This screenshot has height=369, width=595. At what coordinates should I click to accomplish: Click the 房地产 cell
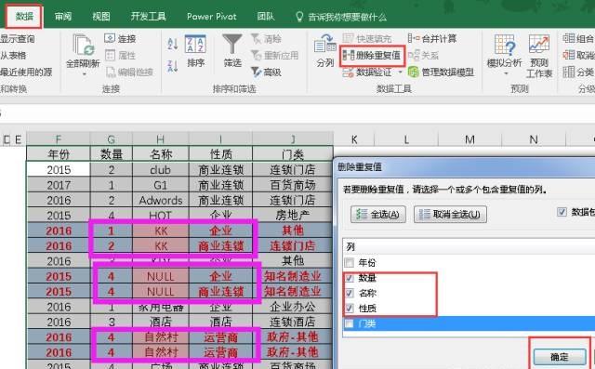click(x=293, y=215)
